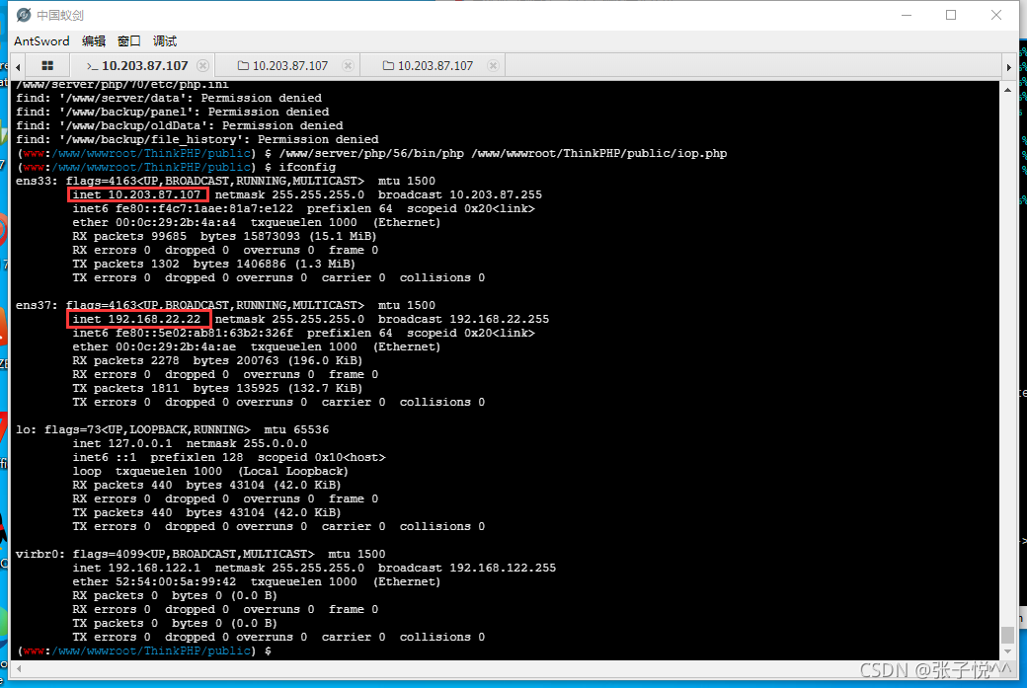This screenshot has width=1027, height=688.
Task: Click the terminal icon in first tab
Action: click(93, 65)
